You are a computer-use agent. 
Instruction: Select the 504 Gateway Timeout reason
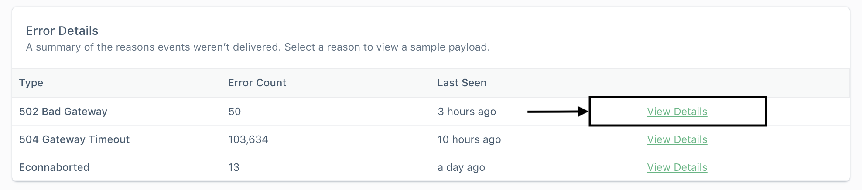[x=74, y=139]
